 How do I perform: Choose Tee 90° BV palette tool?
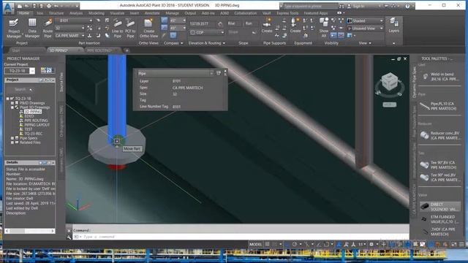pyautogui.click(x=439, y=165)
